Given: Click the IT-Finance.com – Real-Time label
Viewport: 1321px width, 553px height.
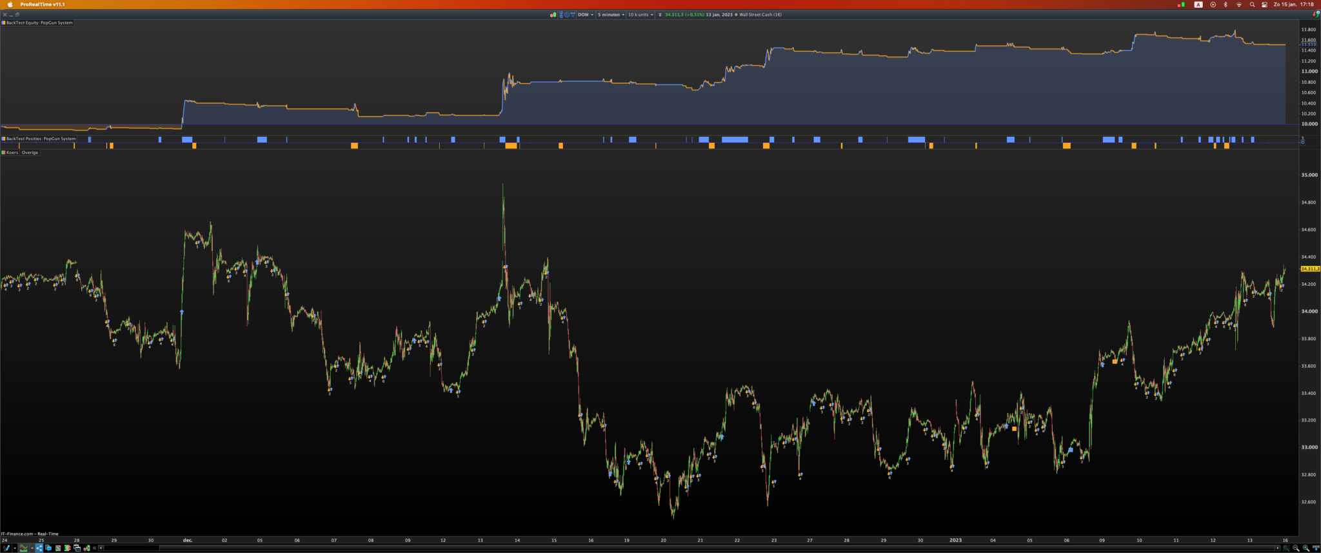Looking at the screenshot, I should tap(30, 534).
